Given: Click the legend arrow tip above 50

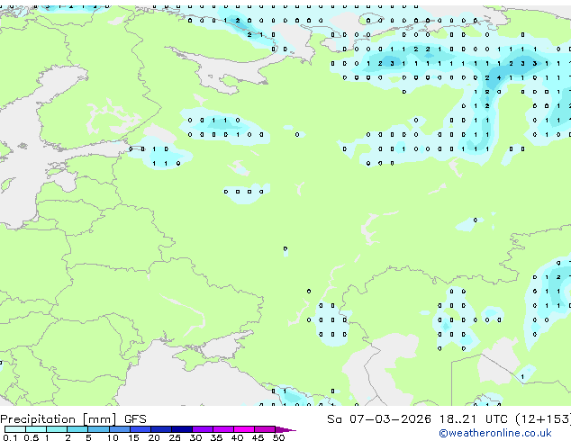Looking at the screenshot, I should tap(285, 429).
